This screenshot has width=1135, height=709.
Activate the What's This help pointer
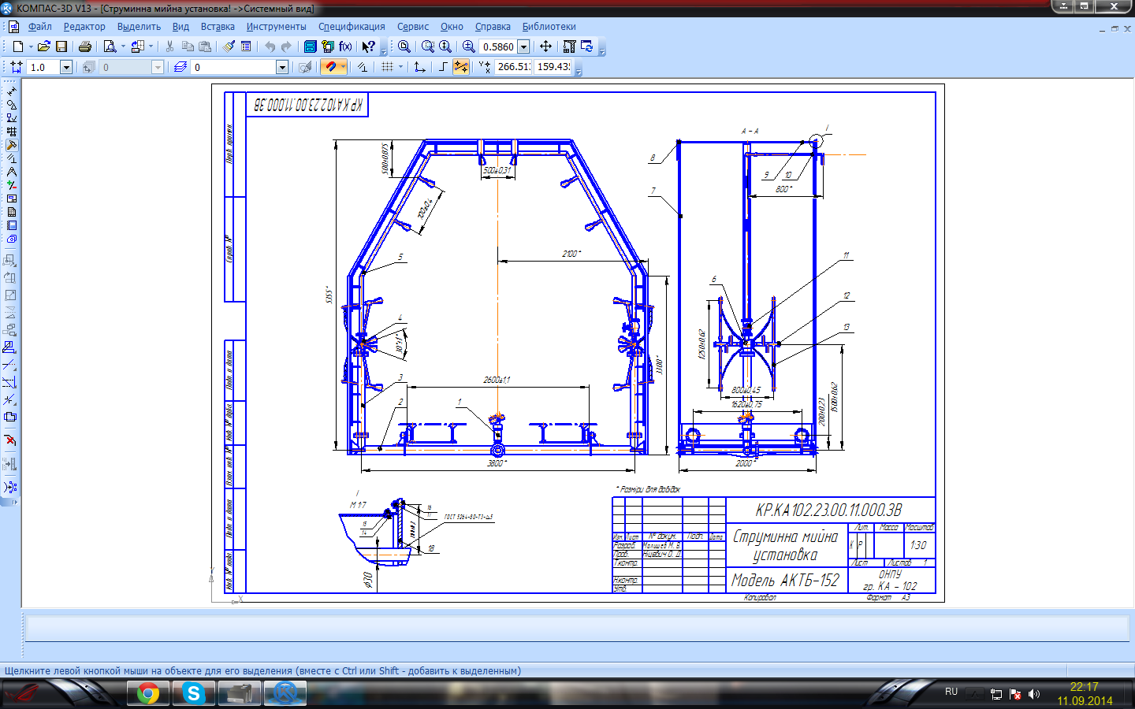tap(368, 46)
